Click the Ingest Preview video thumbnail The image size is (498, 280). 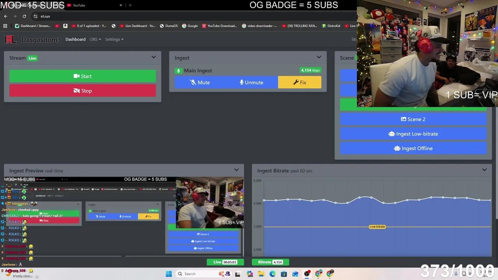point(124,217)
